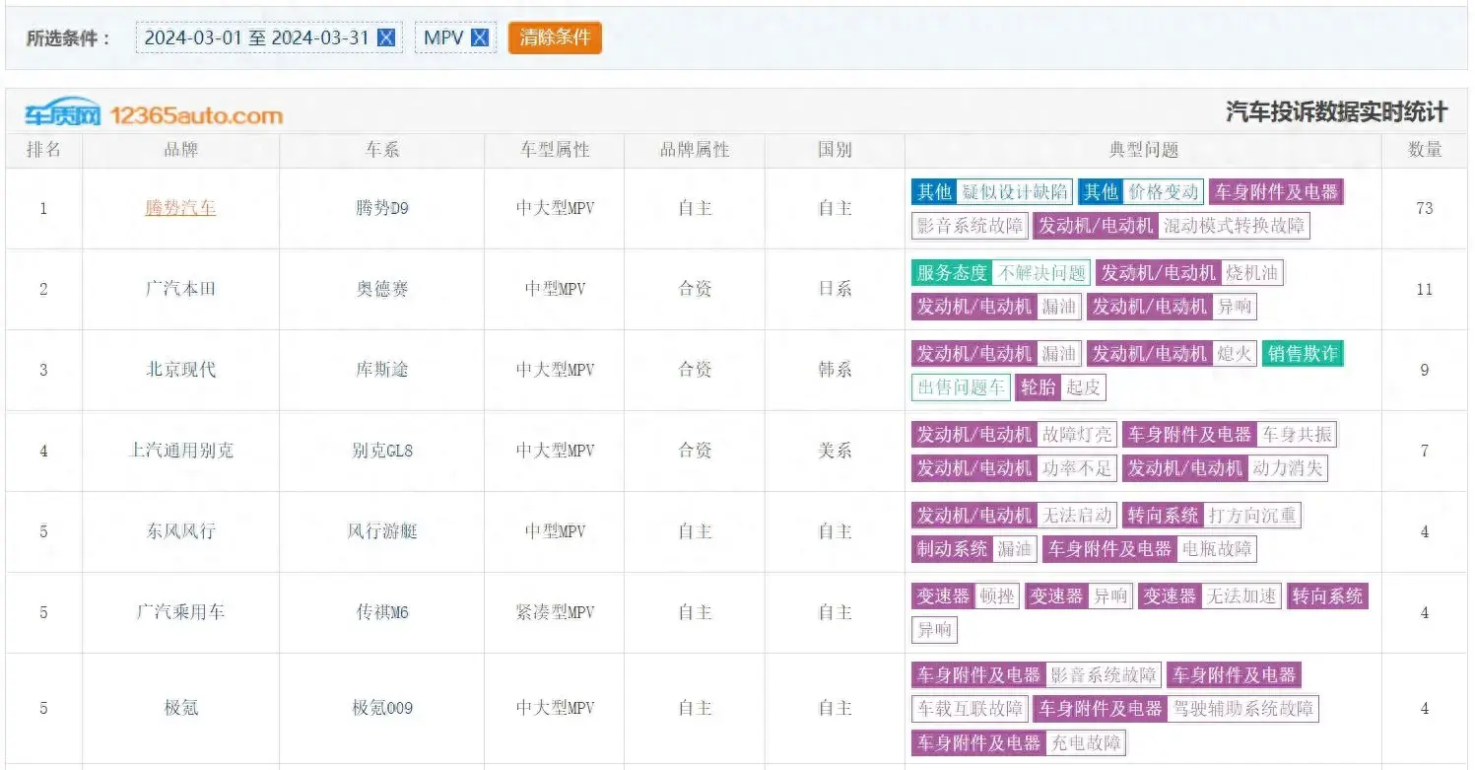The width and height of the screenshot is (1475, 770).
Task: Click the 制动系统 漏油 tag
Action: (x=974, y=549)
